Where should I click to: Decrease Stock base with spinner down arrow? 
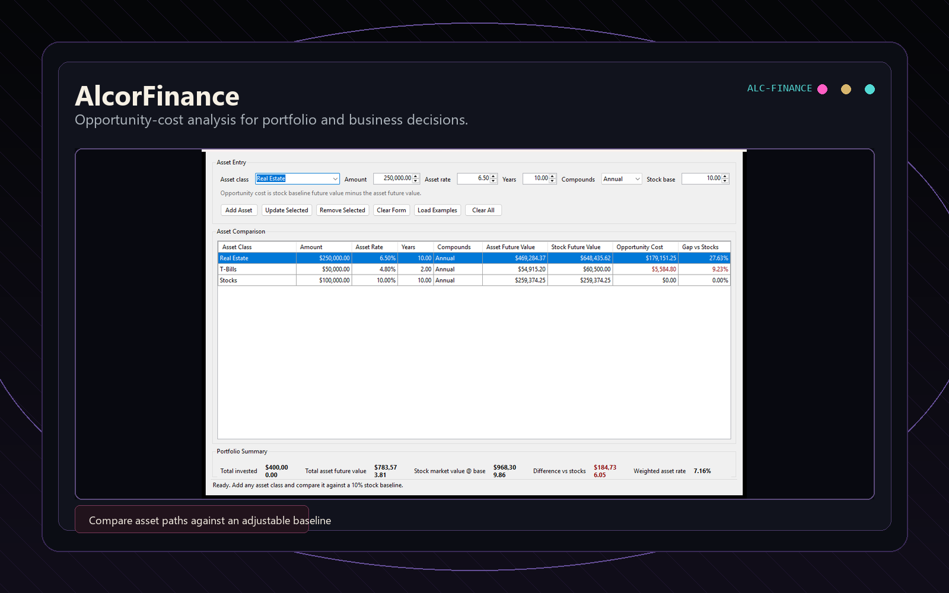click(725, 181)
